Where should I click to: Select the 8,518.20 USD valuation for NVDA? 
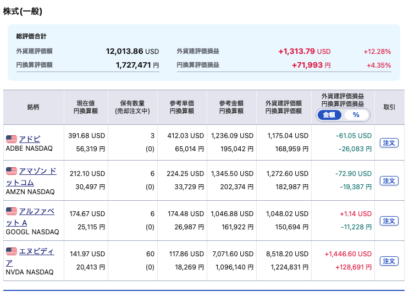coord(287,254)
